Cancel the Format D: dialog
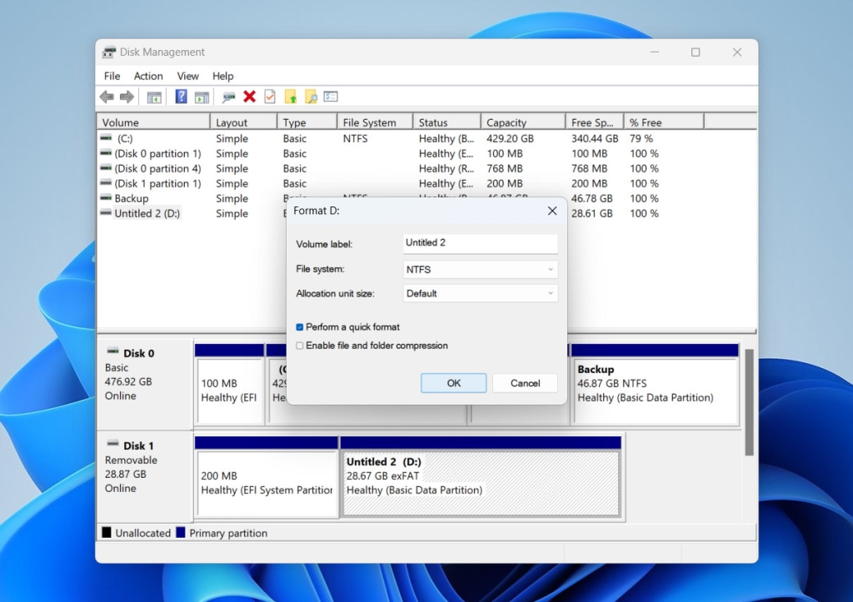 pos(525,383)
